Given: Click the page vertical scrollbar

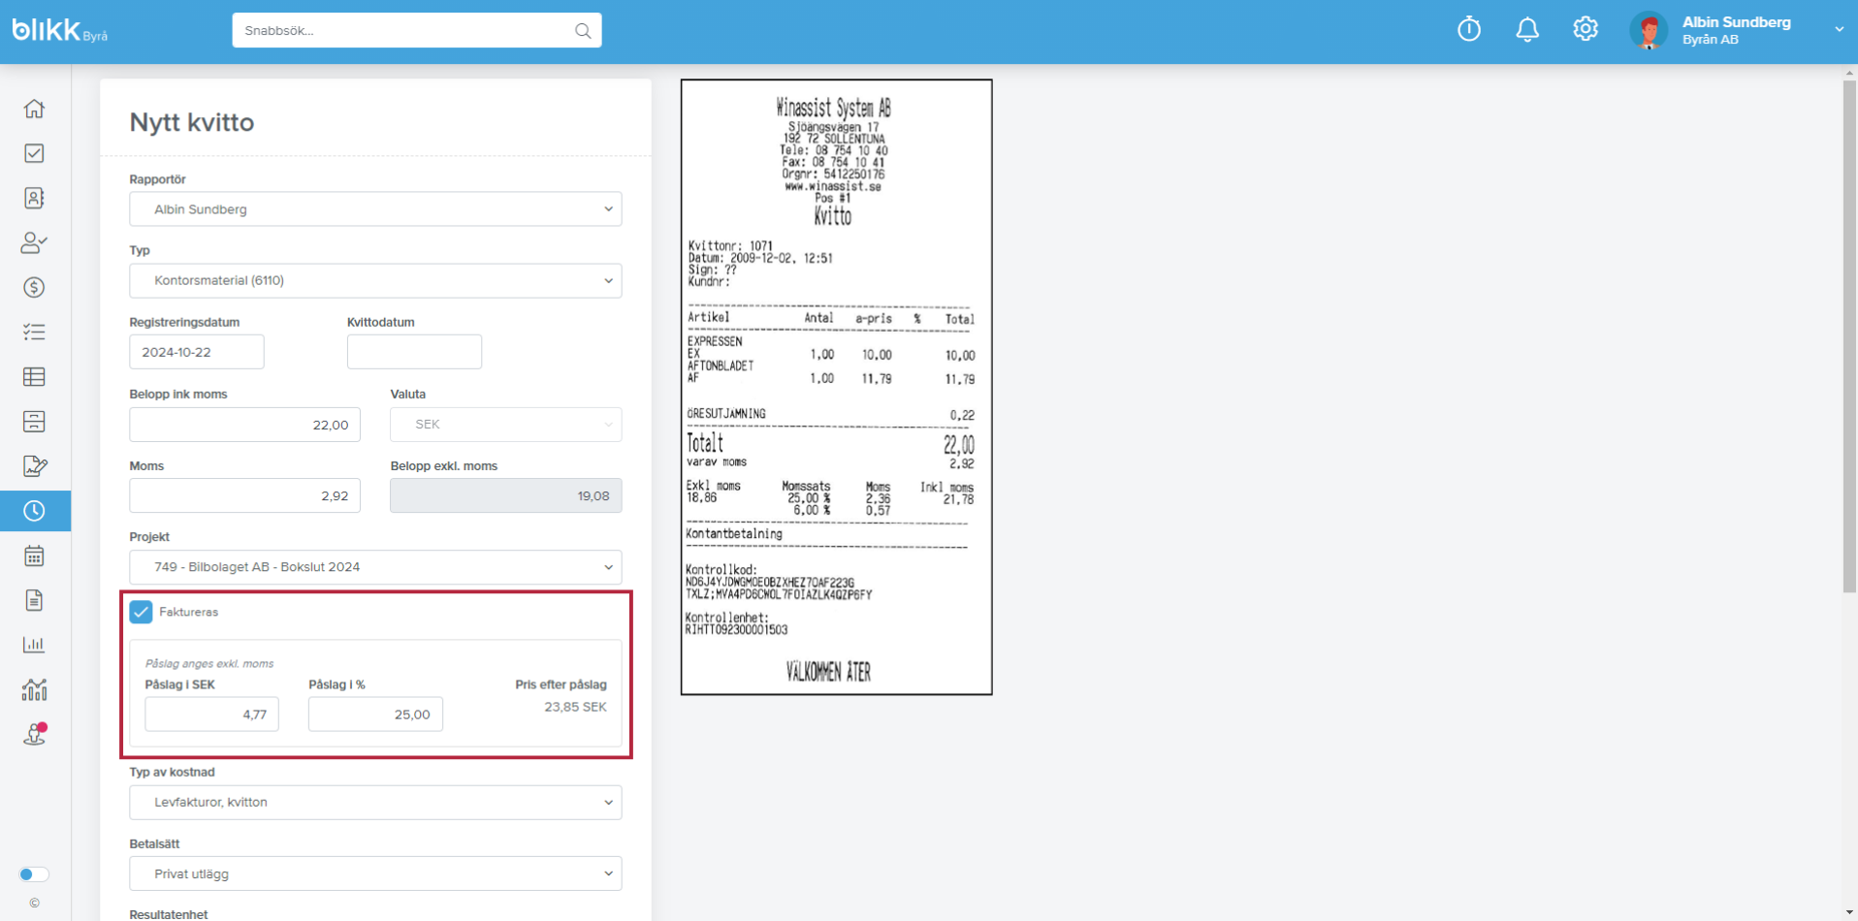Looking at the screenshot, I should tap(1849, 336).
